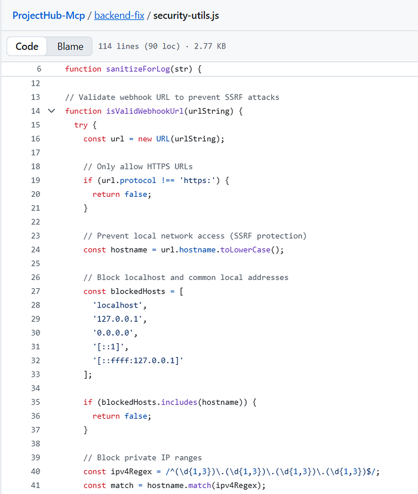Click 'includes' on line 35
418x494 pixels.
(x=179, y=402)
